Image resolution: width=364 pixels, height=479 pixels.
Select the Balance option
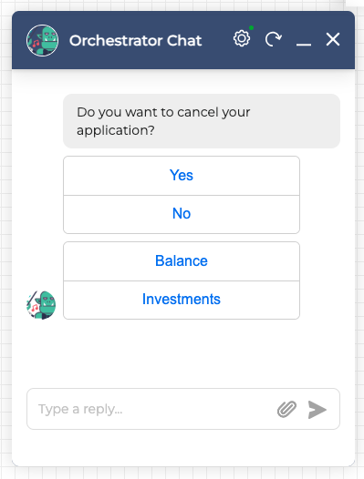tap(182, 261)
